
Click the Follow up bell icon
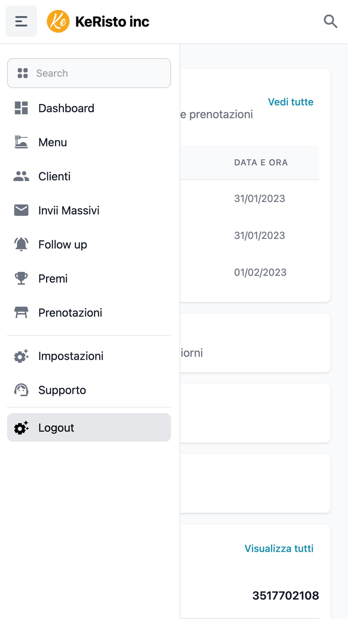21,244
